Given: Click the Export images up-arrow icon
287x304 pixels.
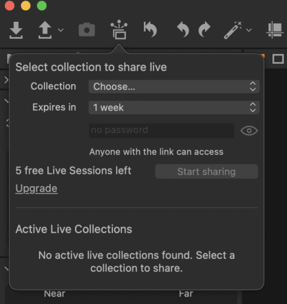Looking at the screenshot, I should (x=45, y=30).
